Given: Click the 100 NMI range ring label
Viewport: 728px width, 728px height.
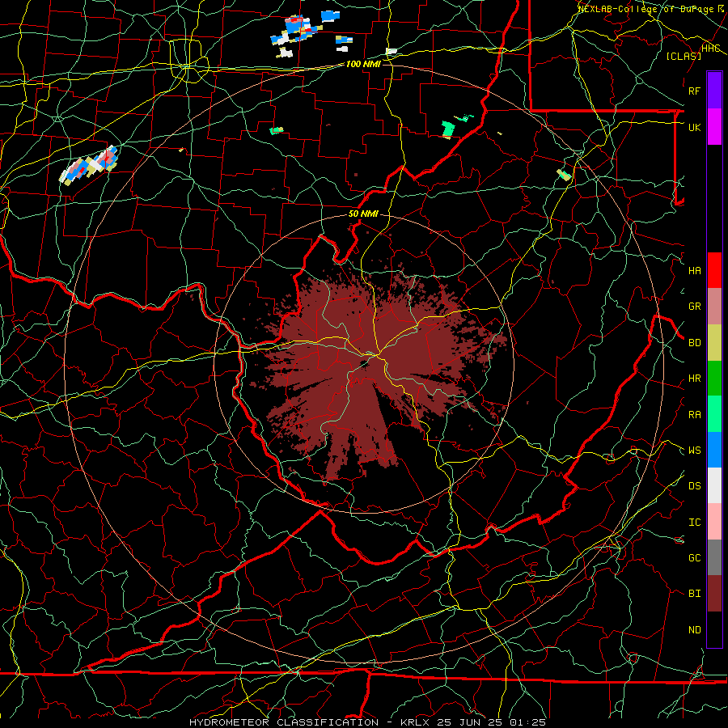Looking at the screenshot, I should pyautogui.click(x=363, y=64).
